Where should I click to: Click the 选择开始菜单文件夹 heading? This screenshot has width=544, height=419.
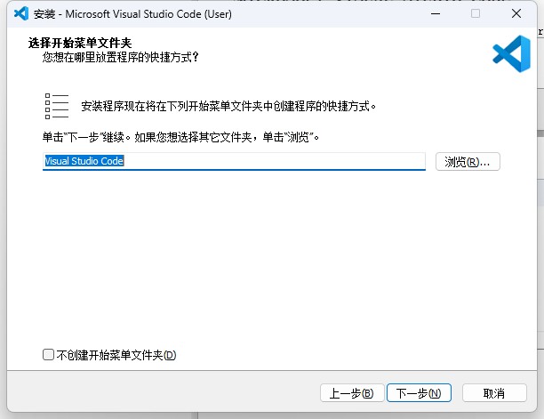tap(80, 43)
